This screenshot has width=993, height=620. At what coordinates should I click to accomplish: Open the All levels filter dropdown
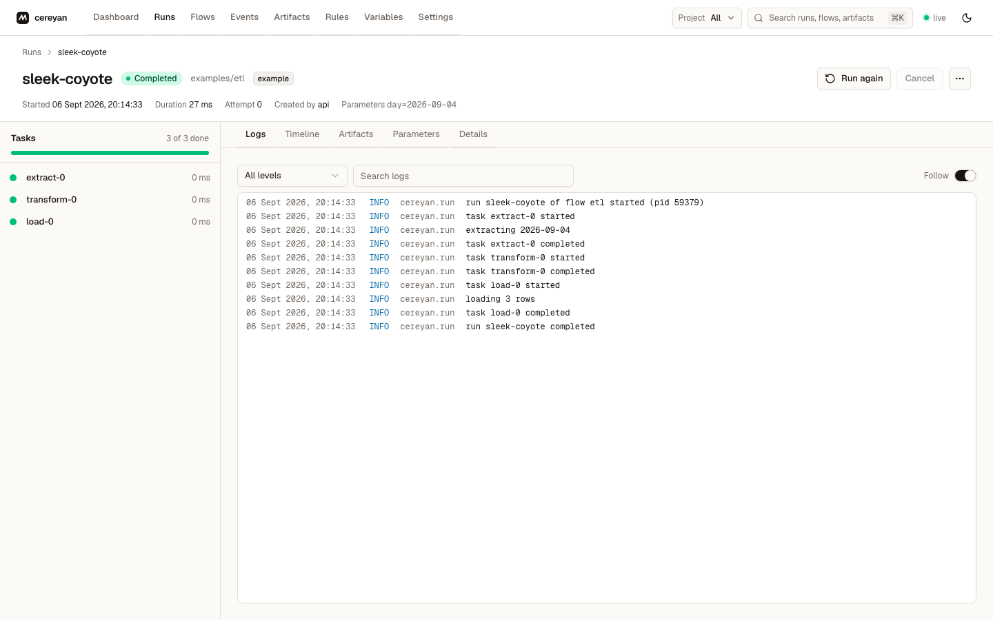coord(292,176)
